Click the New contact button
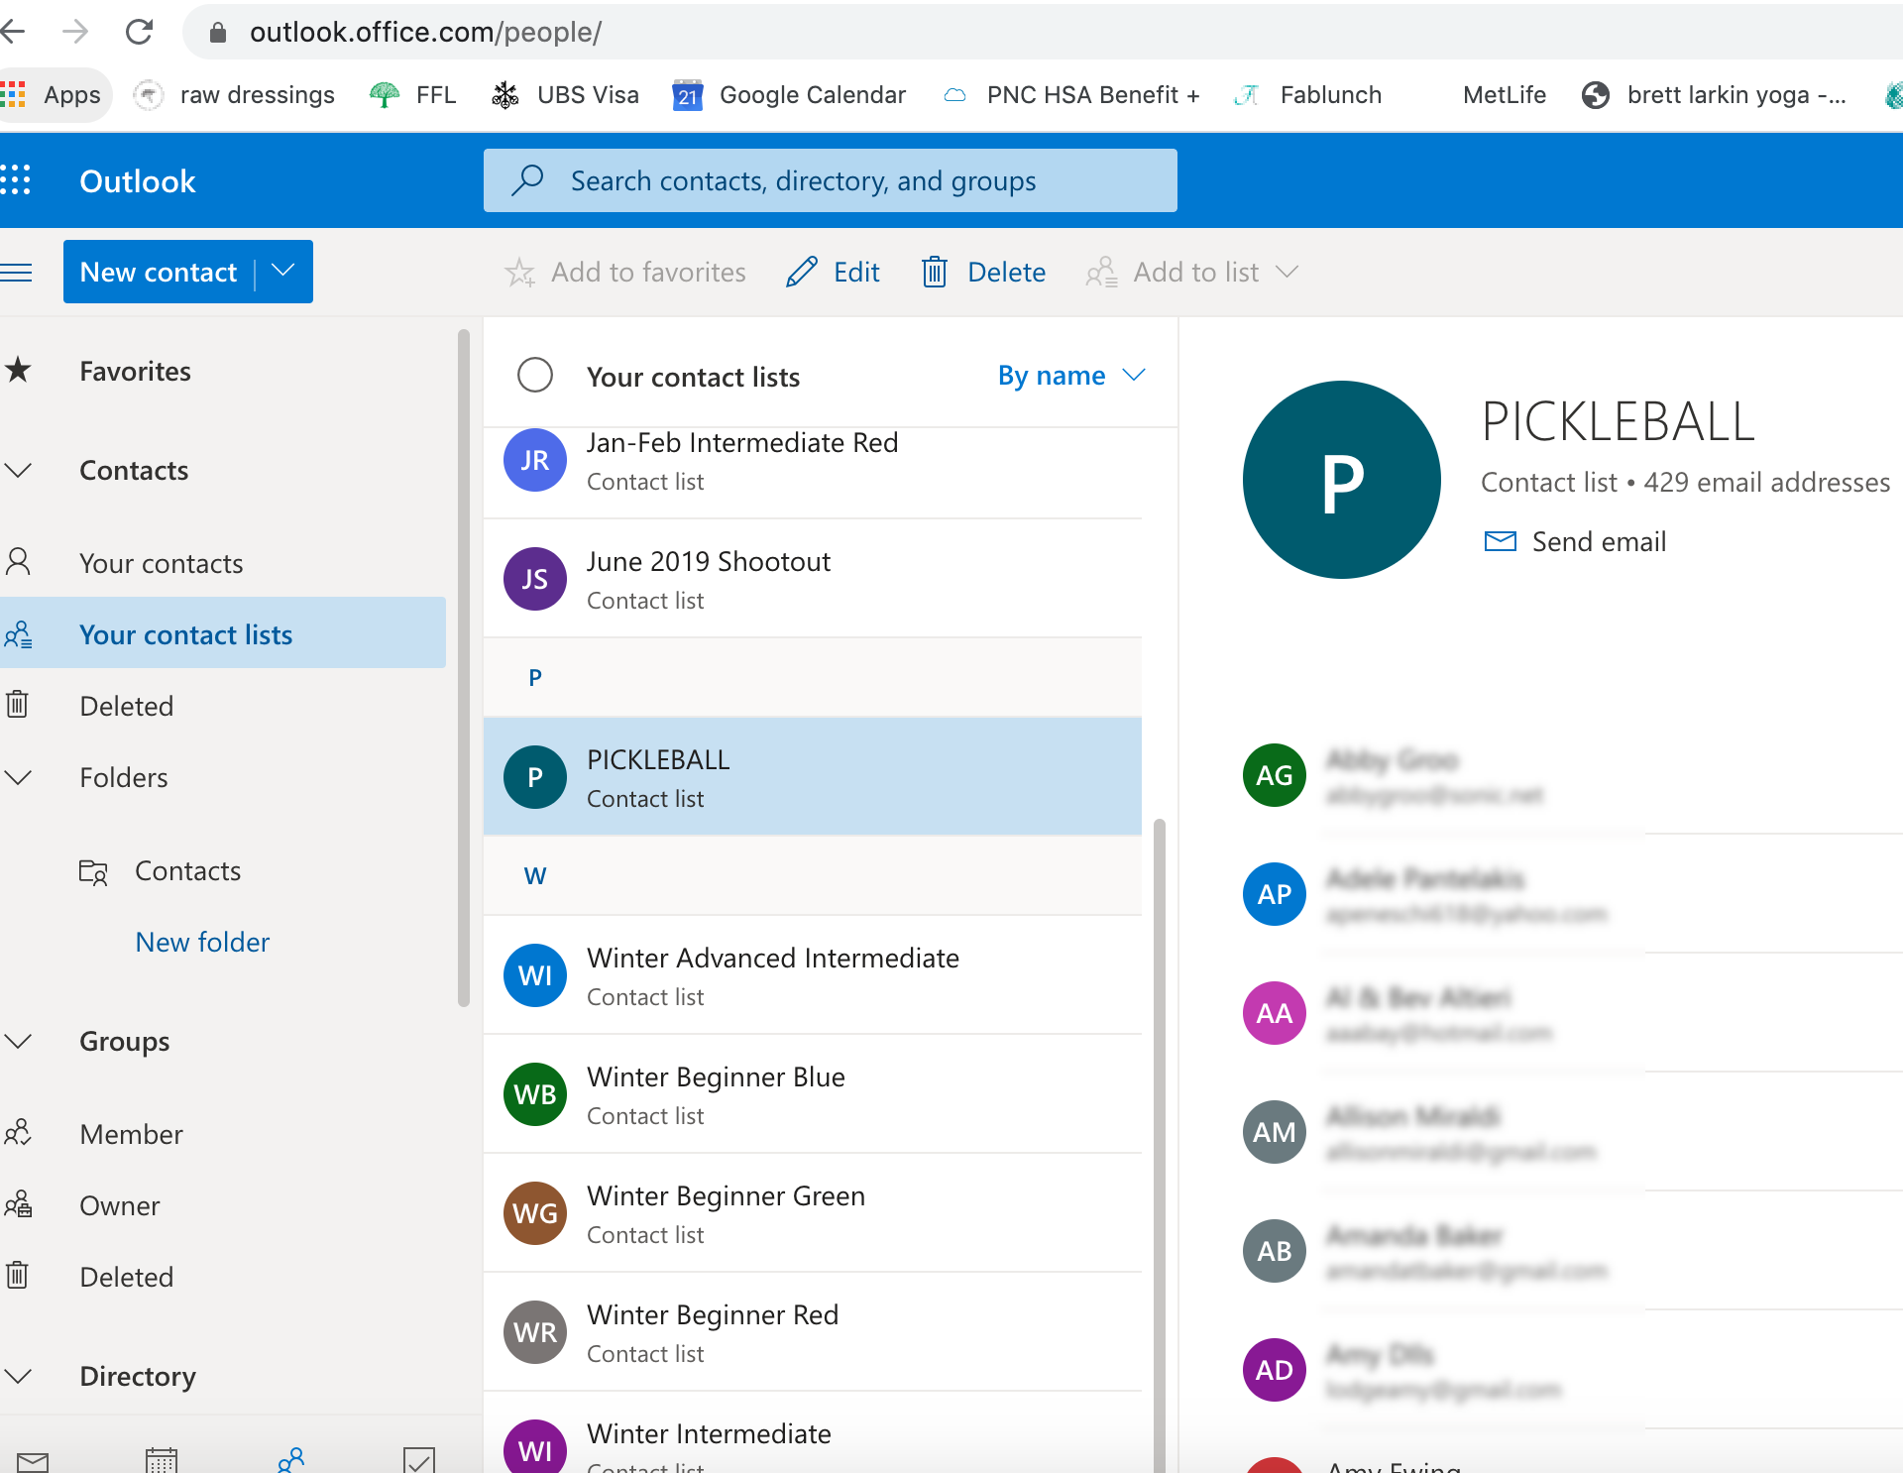The width and height of the screenshot is (1903, 1473). pyautogui.click(x=159, y=272)
